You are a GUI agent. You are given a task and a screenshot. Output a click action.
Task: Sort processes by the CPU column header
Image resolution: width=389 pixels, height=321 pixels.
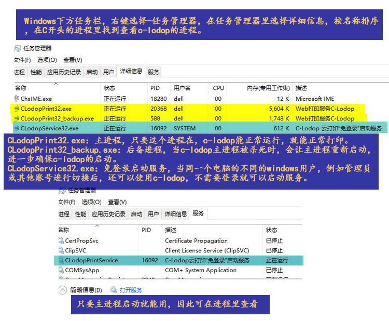pyautogui.click(x=218, y=88)
